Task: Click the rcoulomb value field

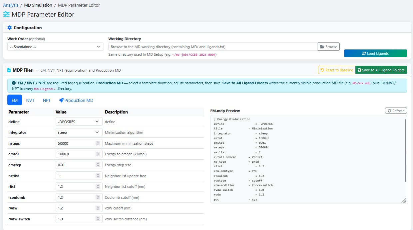Action: click(79, 197)
